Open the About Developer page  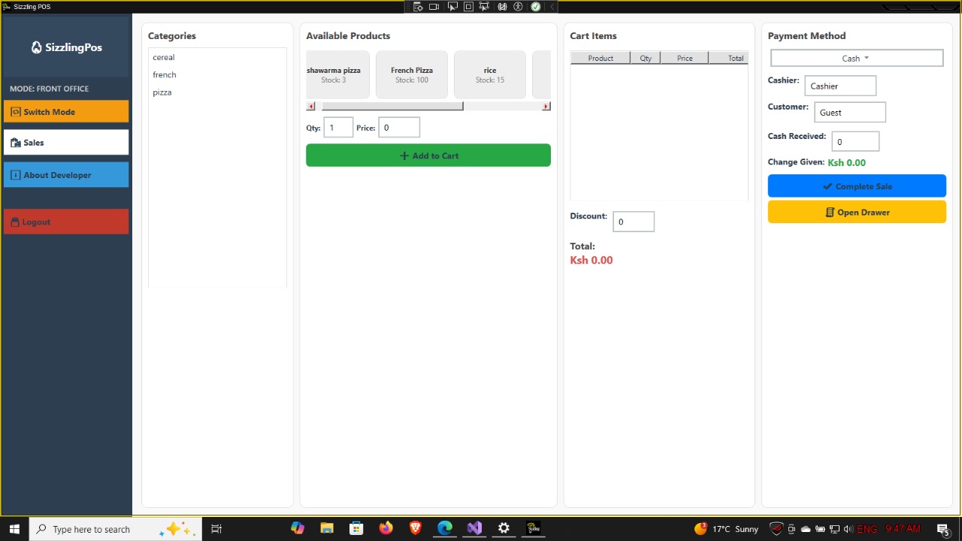[x=66, y=175]
